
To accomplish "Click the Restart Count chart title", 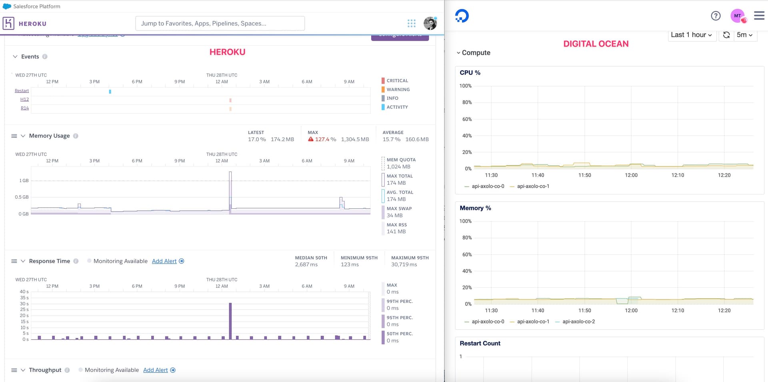I will tap(480, 343).
